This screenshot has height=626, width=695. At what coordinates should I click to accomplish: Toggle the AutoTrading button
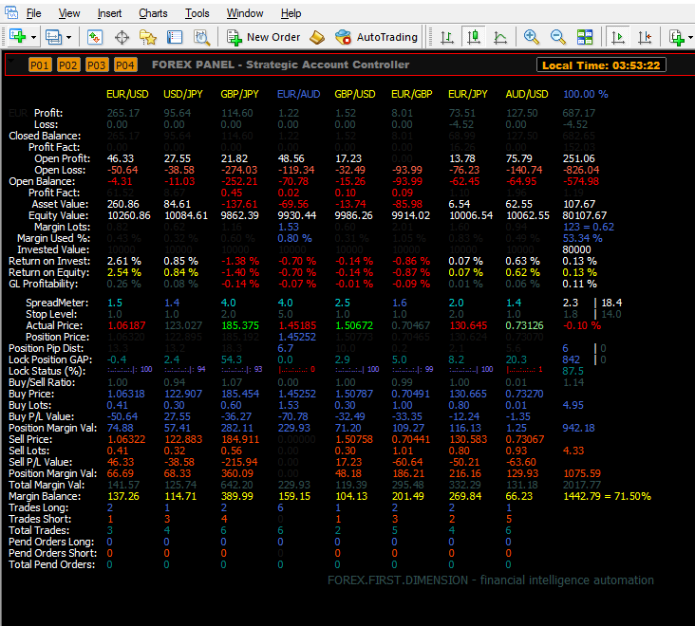click(376, 37)
